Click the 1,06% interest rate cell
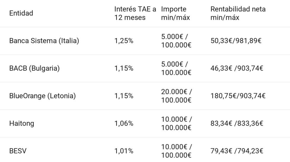Screen dimensions: 290x162 tap(124, 123)
